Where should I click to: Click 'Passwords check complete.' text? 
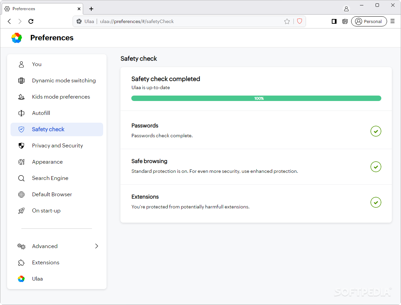pos(162,136)
